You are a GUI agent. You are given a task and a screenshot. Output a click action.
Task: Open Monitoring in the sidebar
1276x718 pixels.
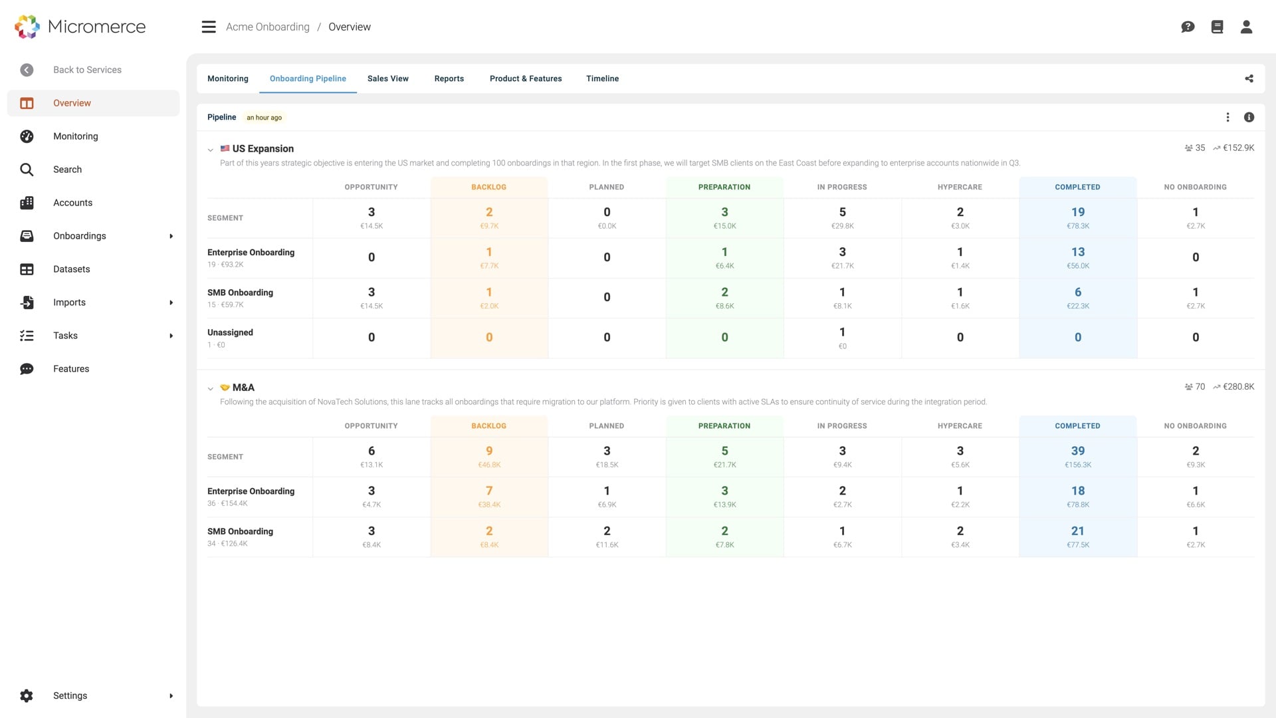coord(76,136)
